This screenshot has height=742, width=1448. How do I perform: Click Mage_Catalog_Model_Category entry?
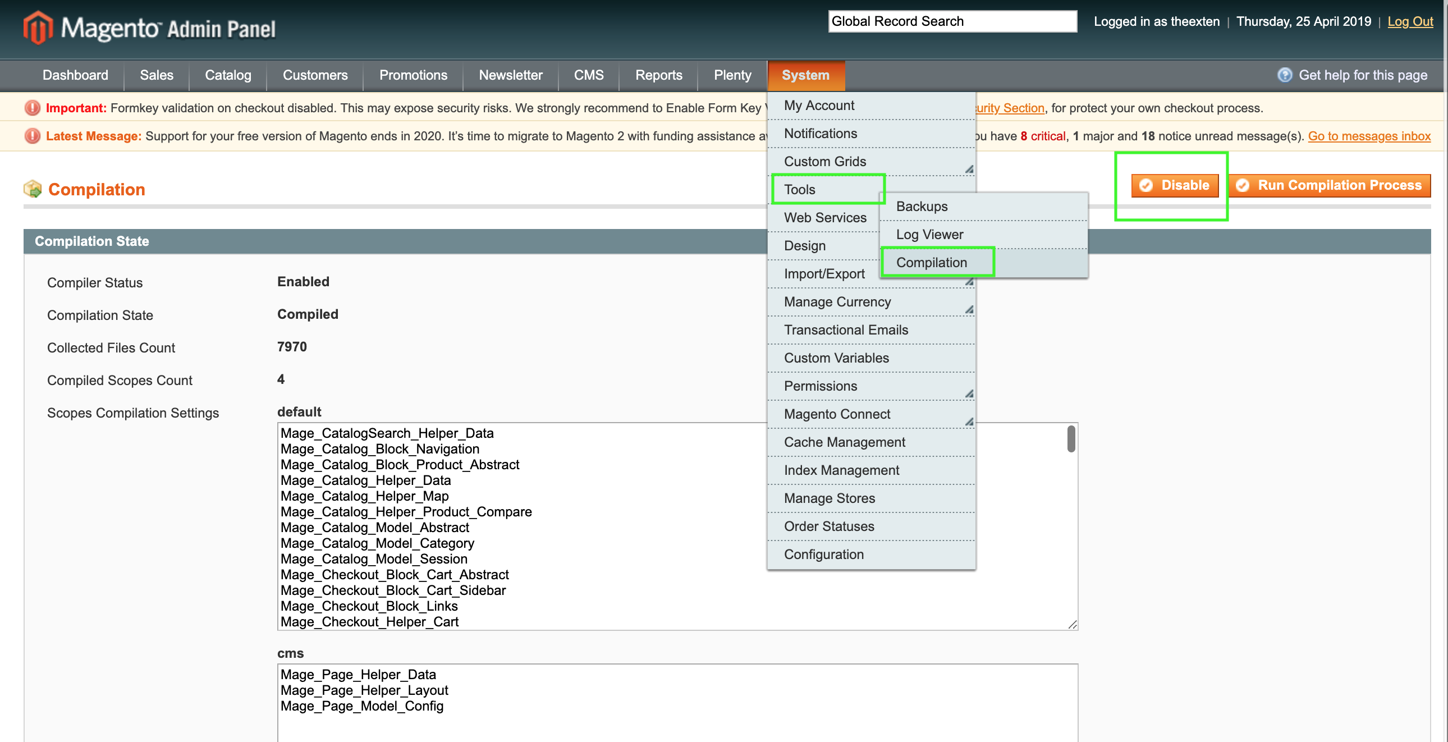[377, 543]
